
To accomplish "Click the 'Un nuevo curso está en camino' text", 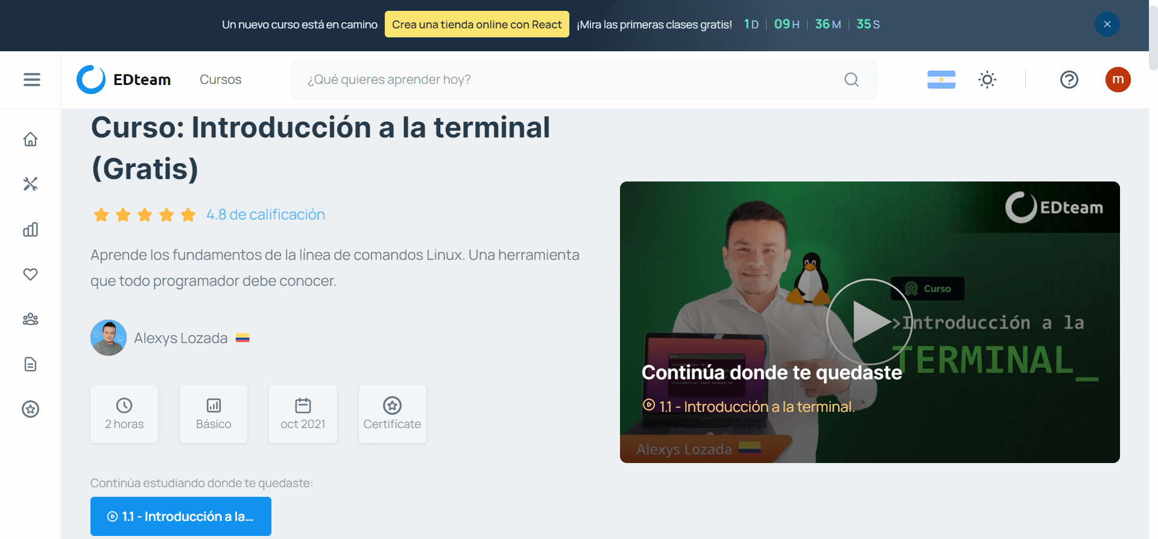I will coord(300,25).
